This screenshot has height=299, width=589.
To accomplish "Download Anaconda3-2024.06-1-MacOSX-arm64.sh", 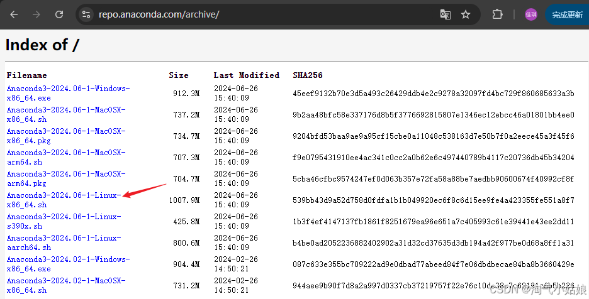I will 66,157.
